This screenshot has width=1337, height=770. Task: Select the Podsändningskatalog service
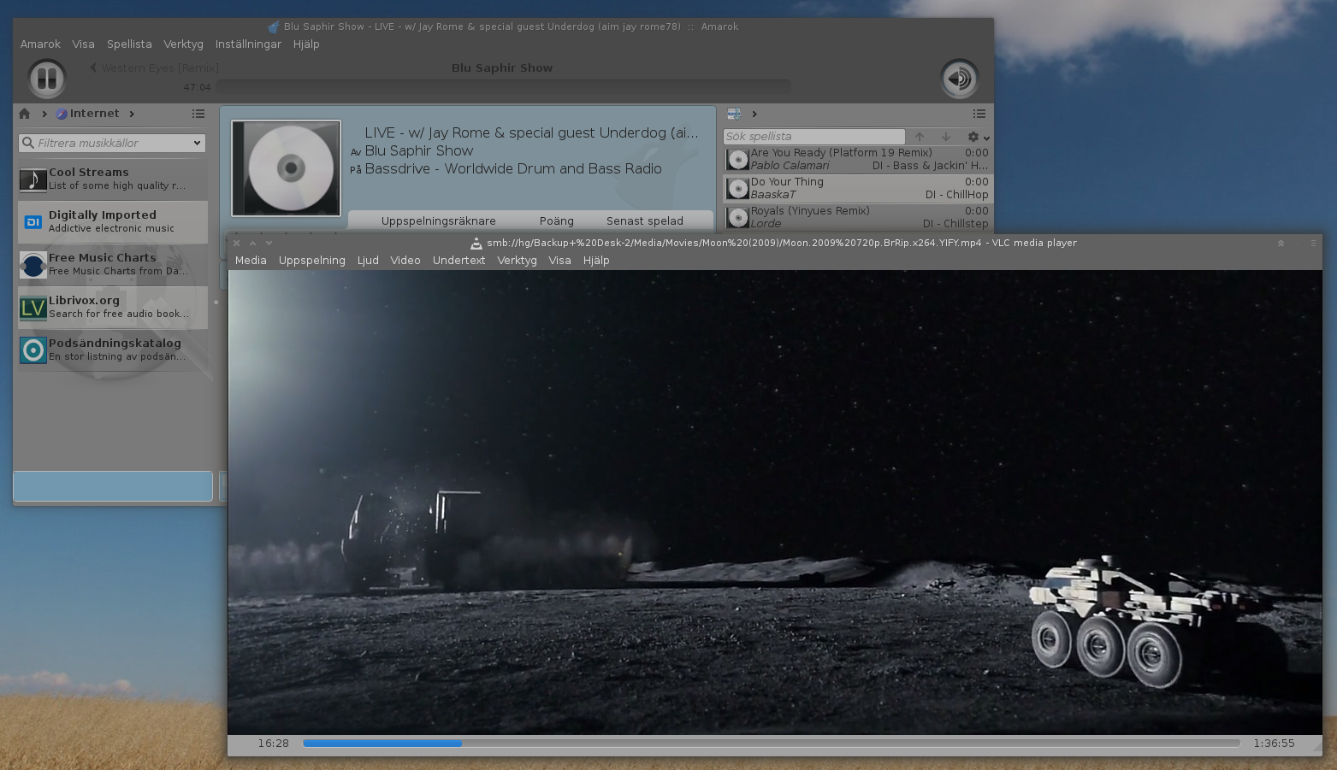click(x=113, y=350)
